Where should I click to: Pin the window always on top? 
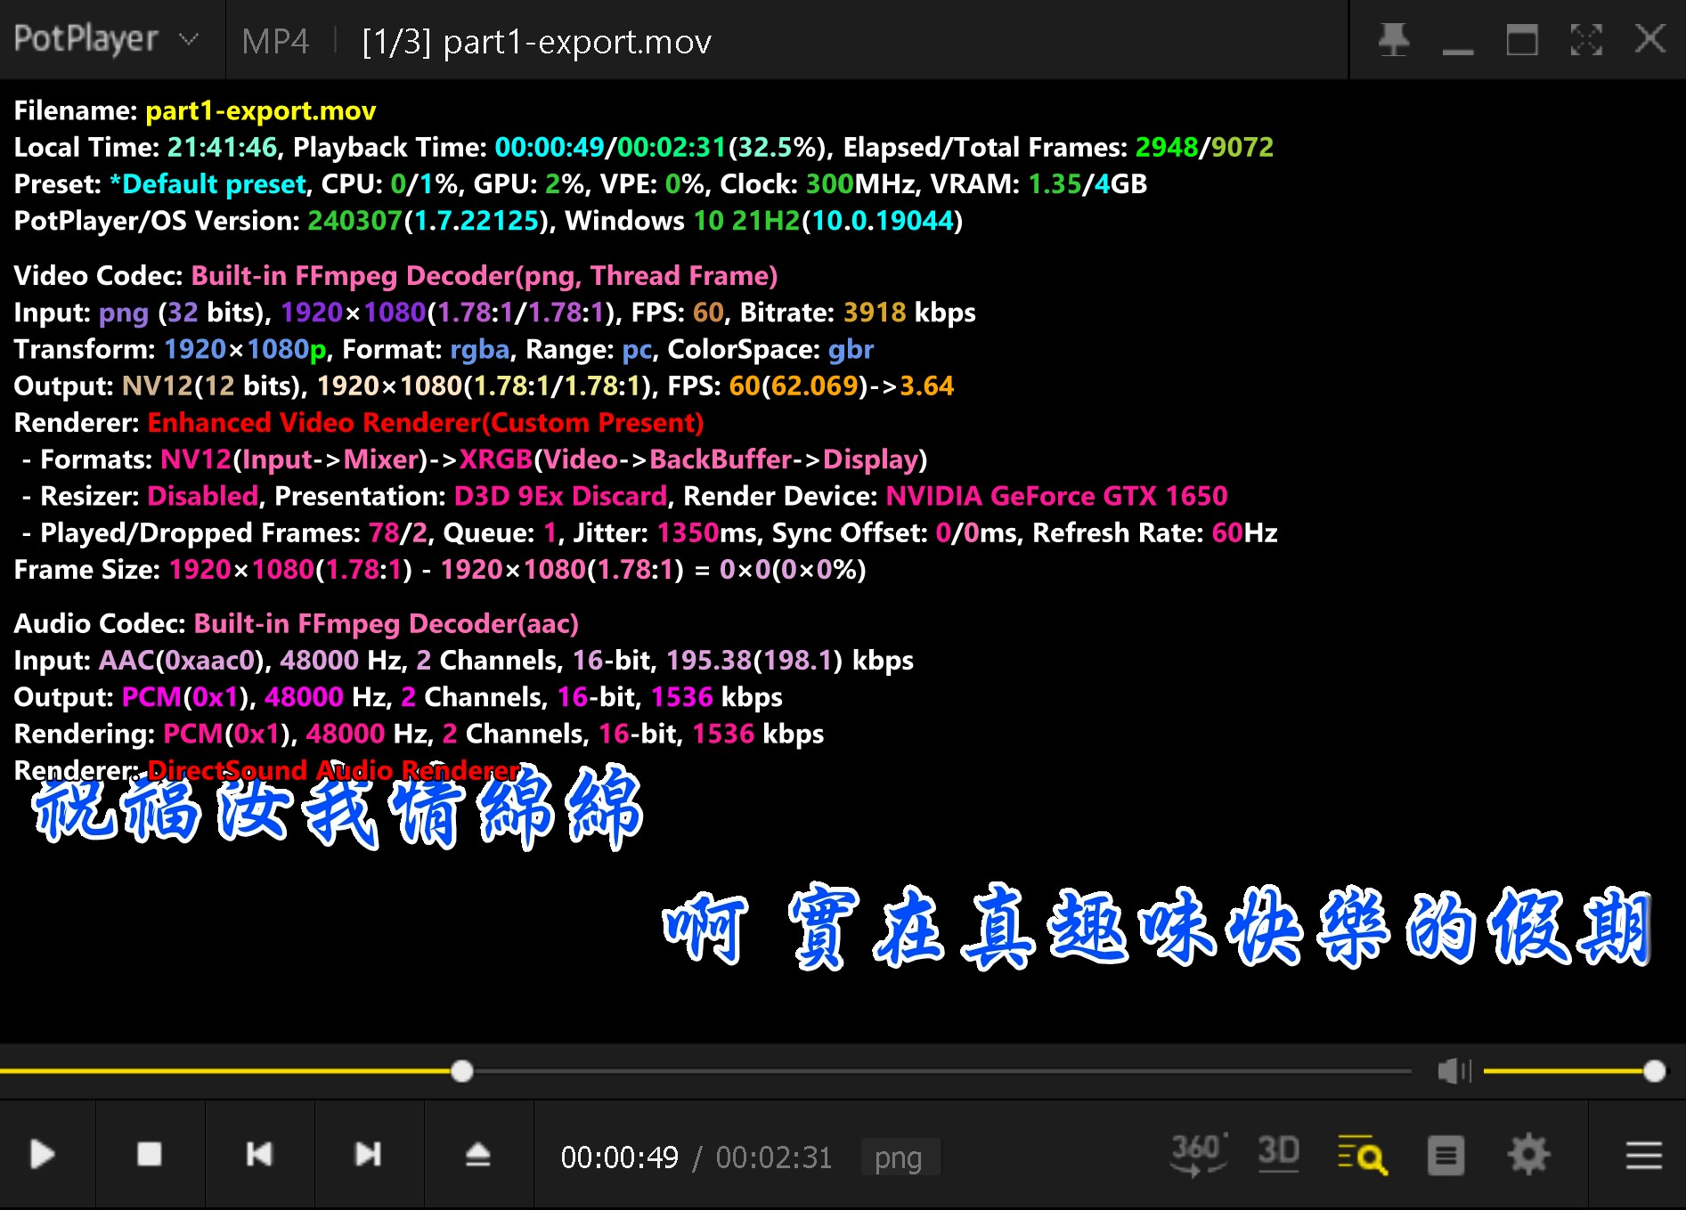pos(1394,40)
